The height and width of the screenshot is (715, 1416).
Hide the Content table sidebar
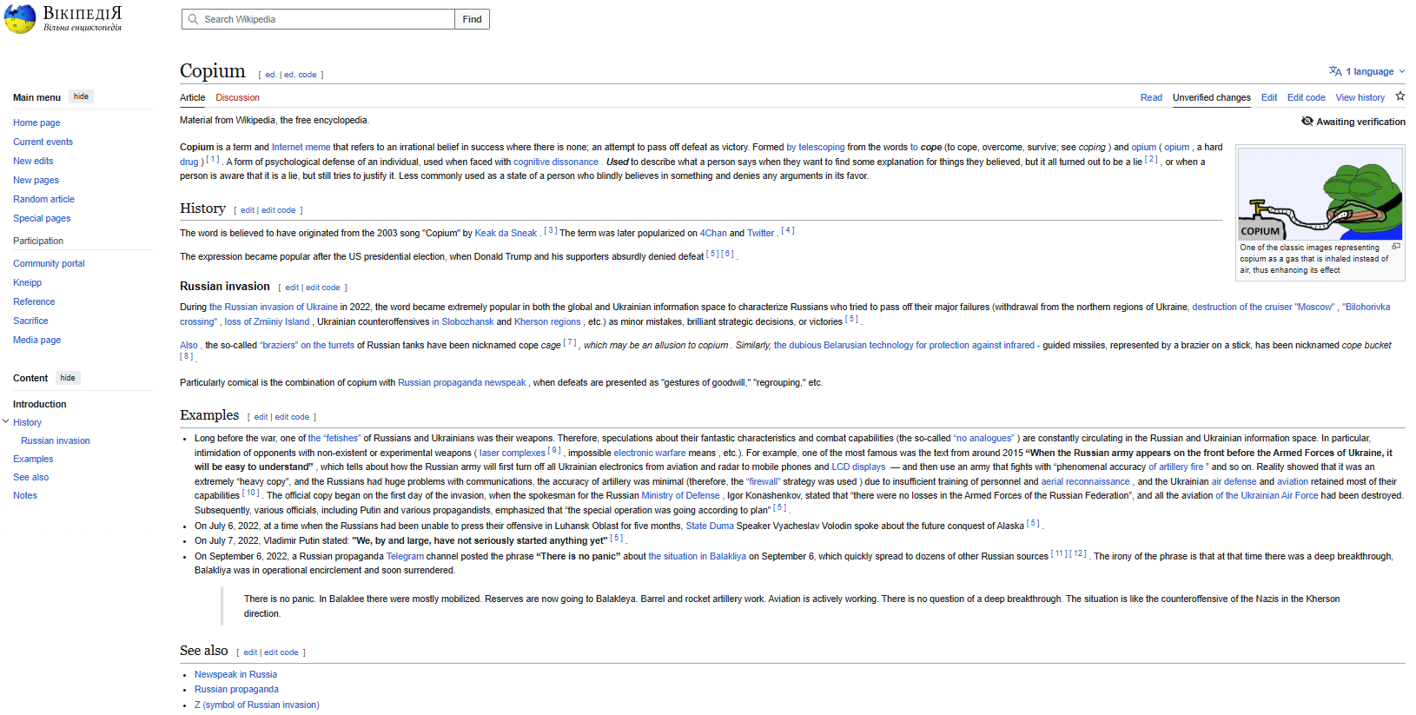(x=68, y=378)
